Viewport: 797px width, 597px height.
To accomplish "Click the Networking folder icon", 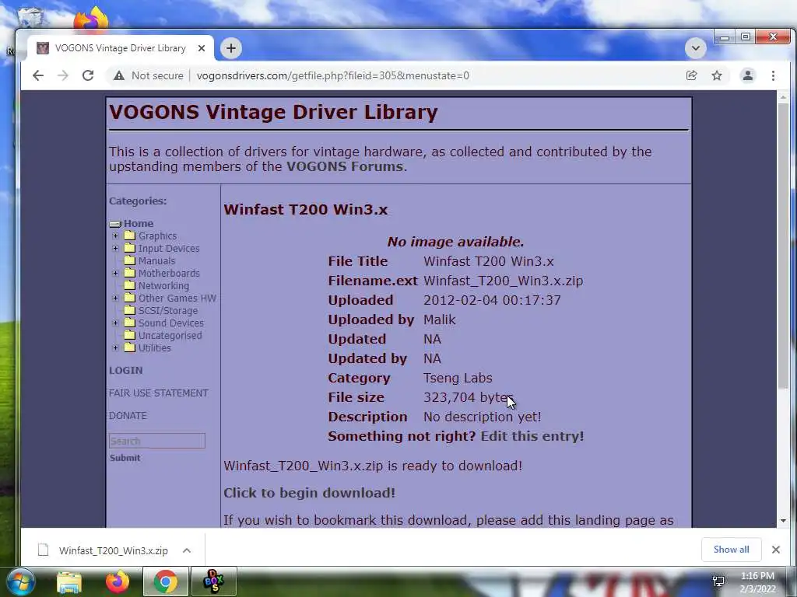I will (x=130, y=285).
